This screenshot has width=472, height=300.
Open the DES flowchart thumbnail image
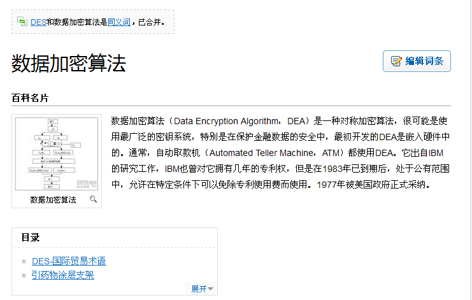57,154
